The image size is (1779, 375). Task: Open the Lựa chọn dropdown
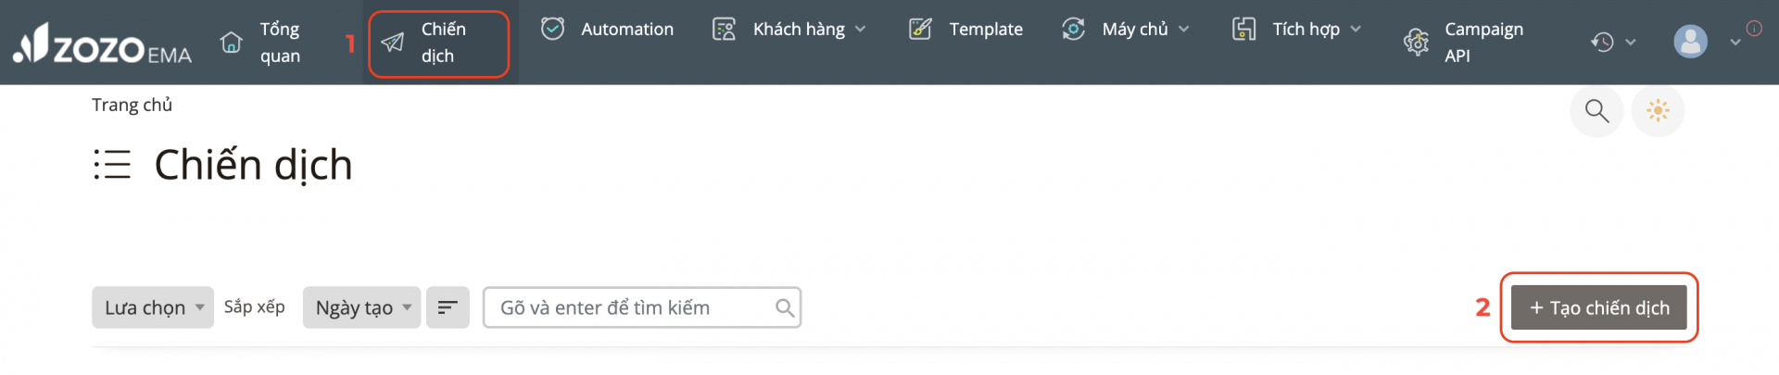(153, 307)
